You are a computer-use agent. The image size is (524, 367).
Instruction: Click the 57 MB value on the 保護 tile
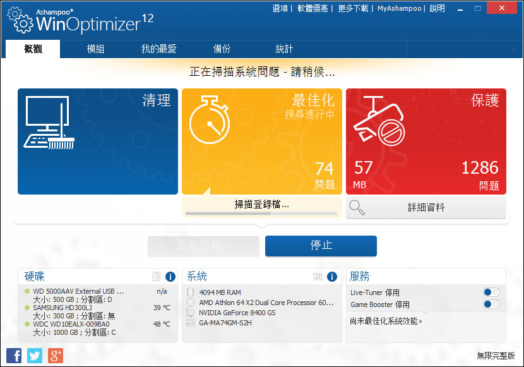[363, 174]
